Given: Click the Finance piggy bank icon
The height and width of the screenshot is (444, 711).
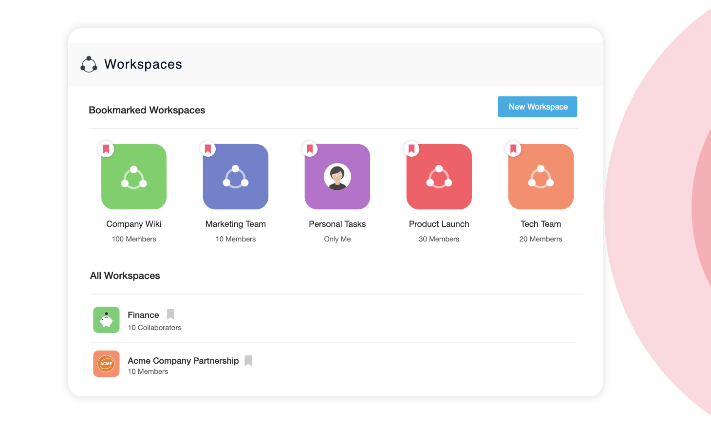Looking at the screenshot, I should coord(106,320).
